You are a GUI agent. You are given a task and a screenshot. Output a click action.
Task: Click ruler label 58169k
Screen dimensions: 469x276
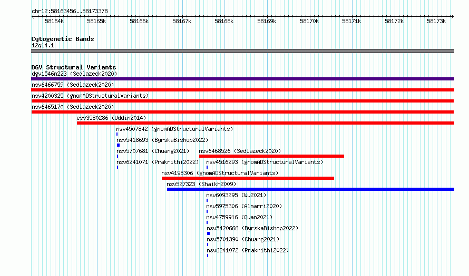point(267,21)
